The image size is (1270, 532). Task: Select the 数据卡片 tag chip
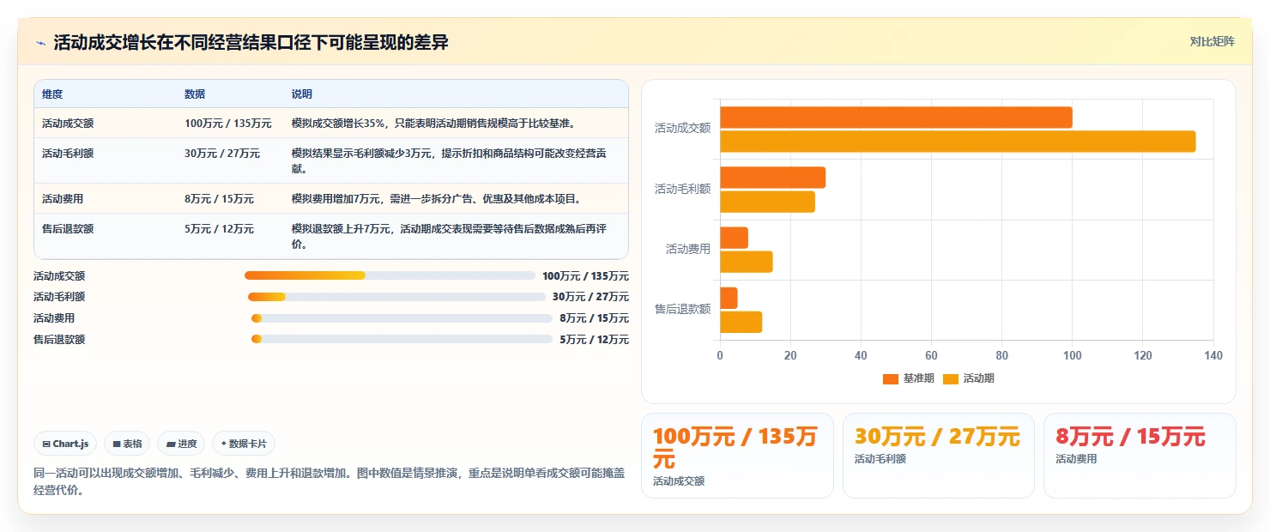pos(244,444)
